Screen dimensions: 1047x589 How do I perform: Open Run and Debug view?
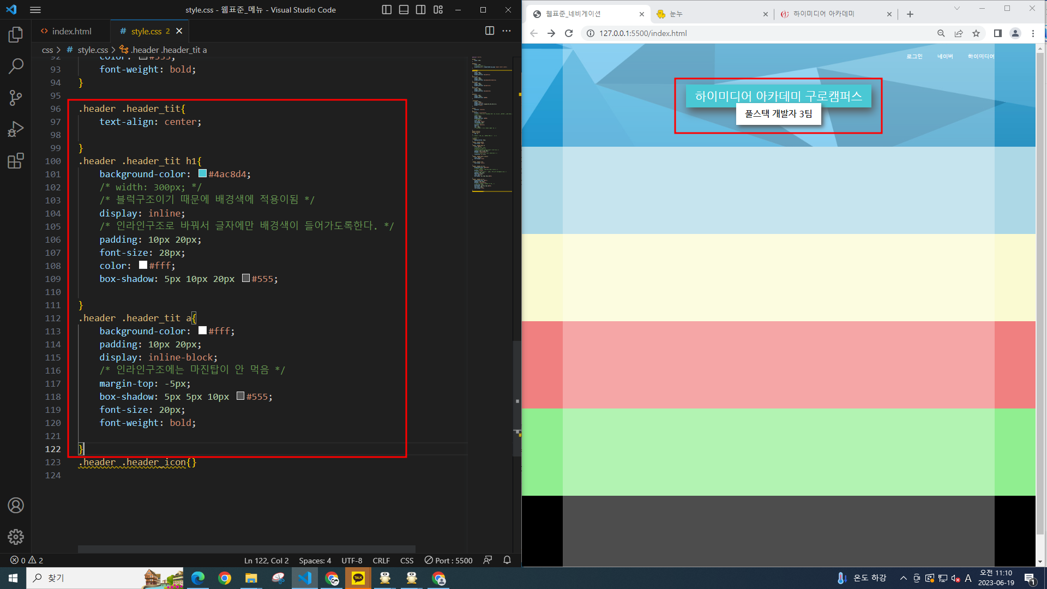pyautogui.click(x=15, y=129)
